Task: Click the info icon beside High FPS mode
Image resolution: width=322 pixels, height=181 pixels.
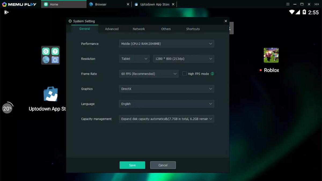Action: (213, 74)
